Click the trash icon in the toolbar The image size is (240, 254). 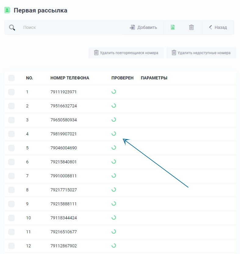point(191,27)
